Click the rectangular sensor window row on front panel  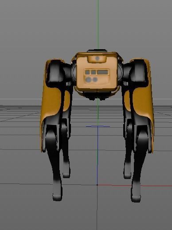pyautogui.click(x=97, y=72)
